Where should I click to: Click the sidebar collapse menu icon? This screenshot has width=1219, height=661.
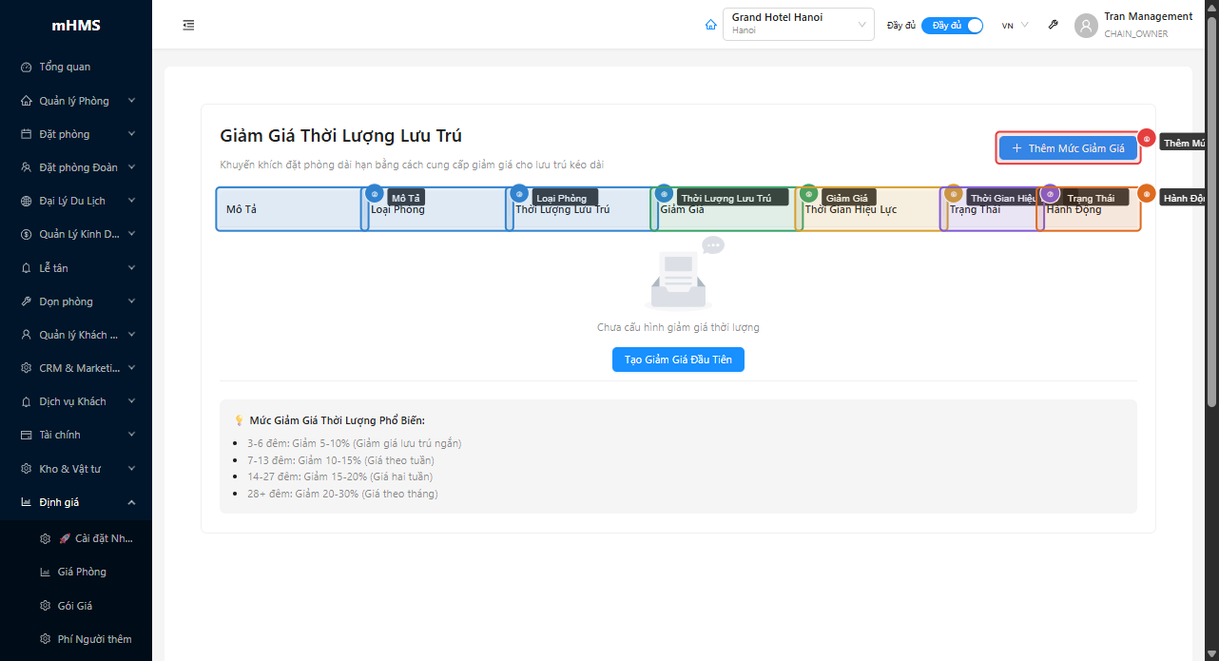pyautogui.click(x=188, y=25)
